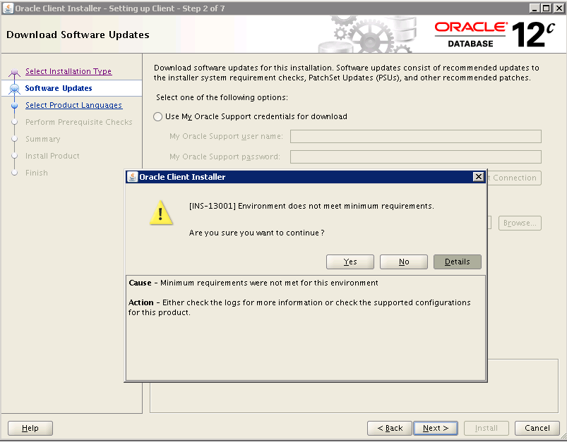Click the Browse button

click(x=520, y=223)
